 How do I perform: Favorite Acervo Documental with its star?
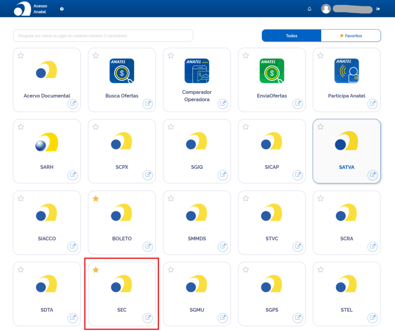[x=21, y=55]
